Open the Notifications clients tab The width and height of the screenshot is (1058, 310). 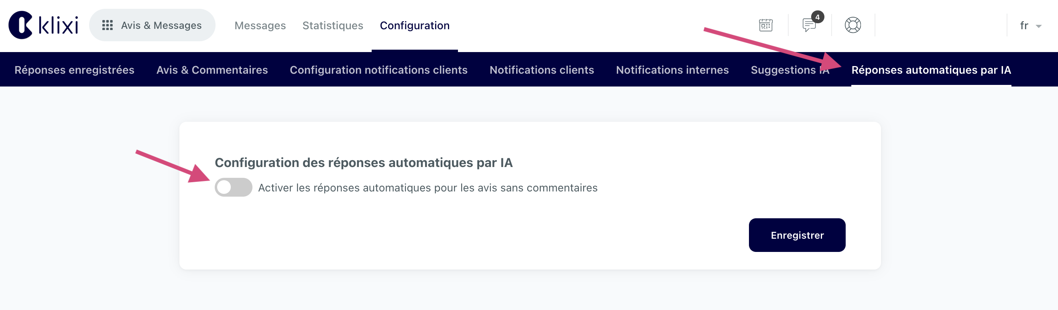click(x=541, y=70)
